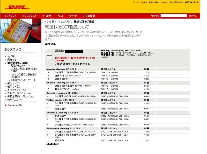The width and height of the screenshot is (207, 154).
Task: Click origin SALT LAKE CITY, UT - OREM - USA
Action: pos(135,53)
